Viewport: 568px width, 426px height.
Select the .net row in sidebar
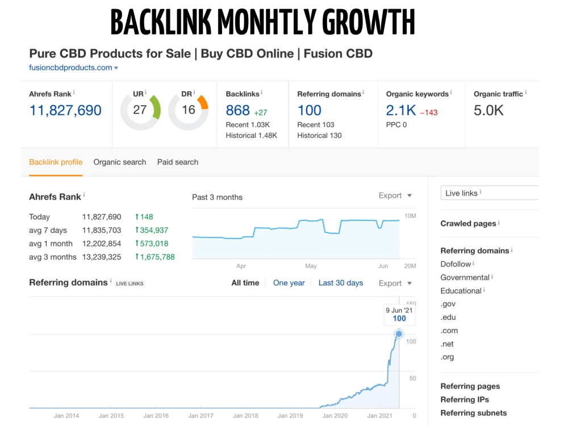447,344
